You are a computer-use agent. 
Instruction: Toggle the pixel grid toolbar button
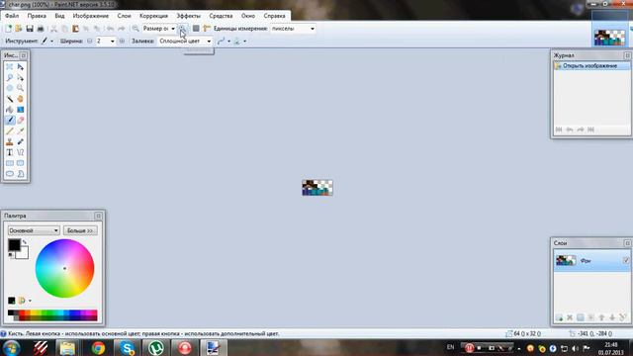tap(196, 29)
